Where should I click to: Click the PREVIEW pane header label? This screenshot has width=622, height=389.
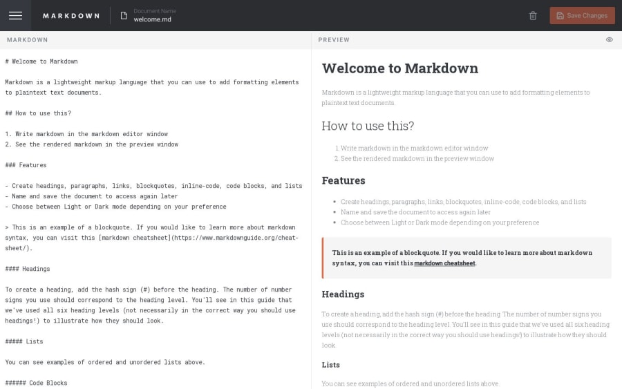[334, 39]
